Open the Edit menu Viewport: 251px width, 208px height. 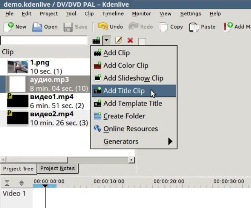27,14
